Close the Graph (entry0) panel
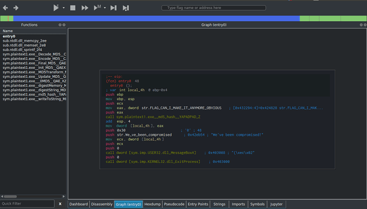367x209 pixels. tap(365, 25)
